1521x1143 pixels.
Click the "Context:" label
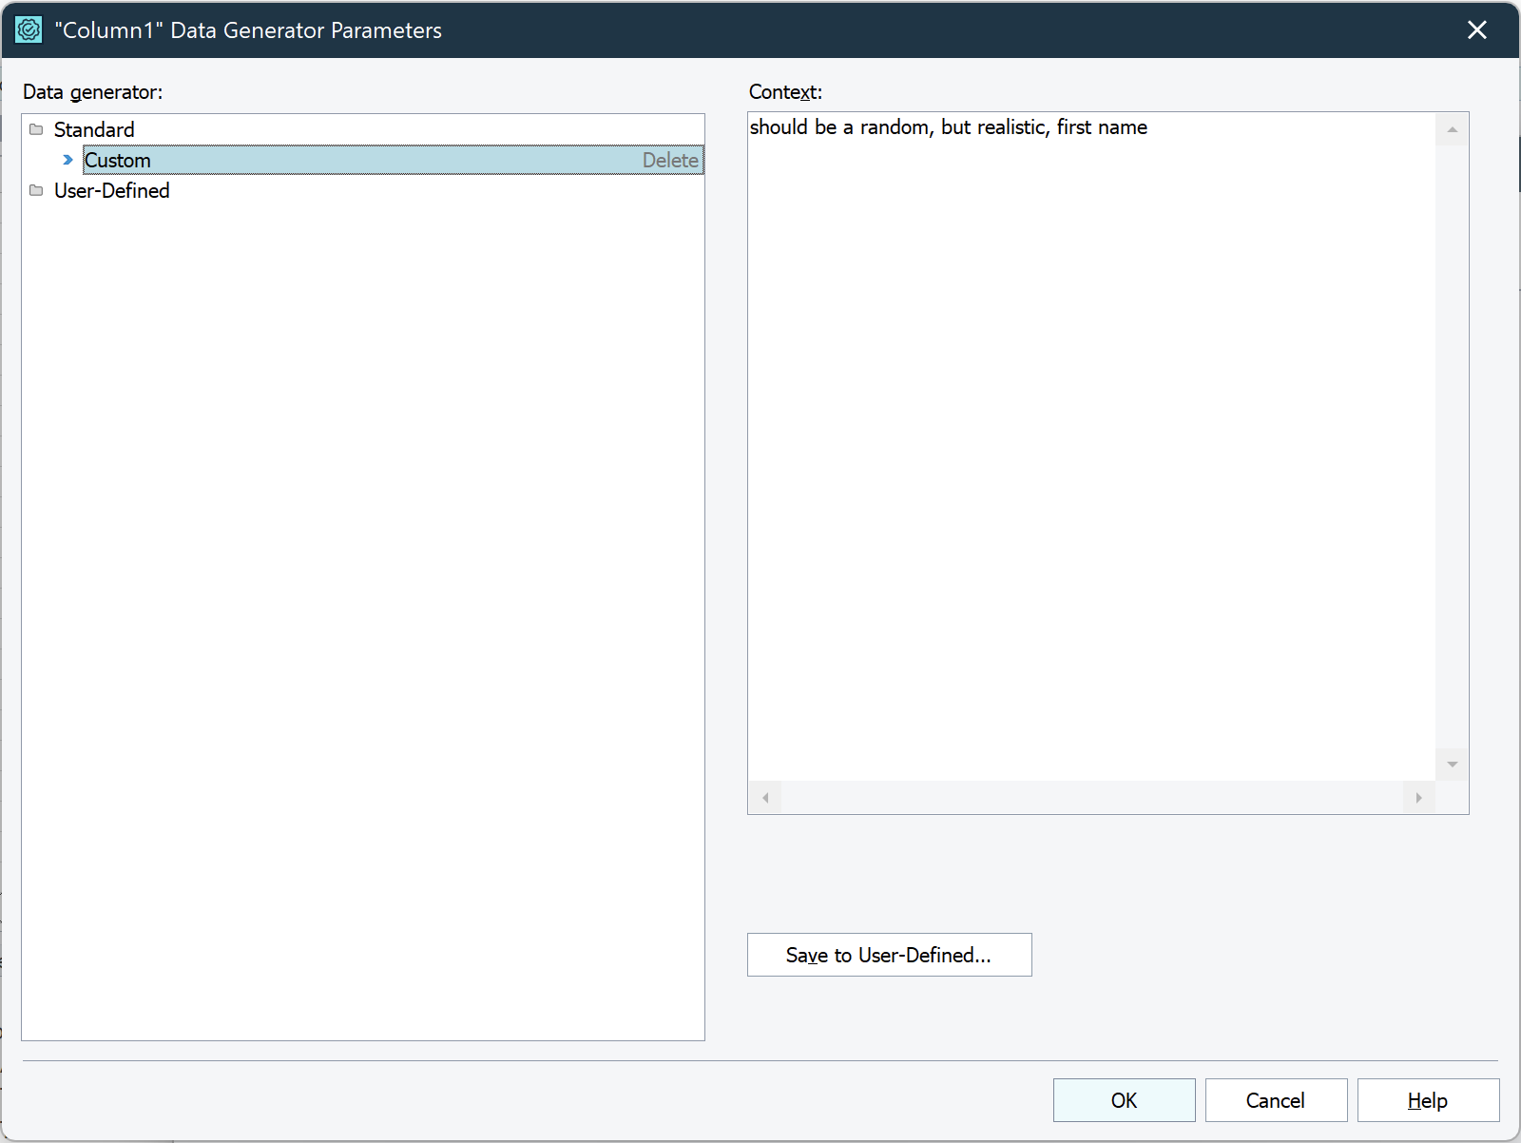tap(785, 92)
